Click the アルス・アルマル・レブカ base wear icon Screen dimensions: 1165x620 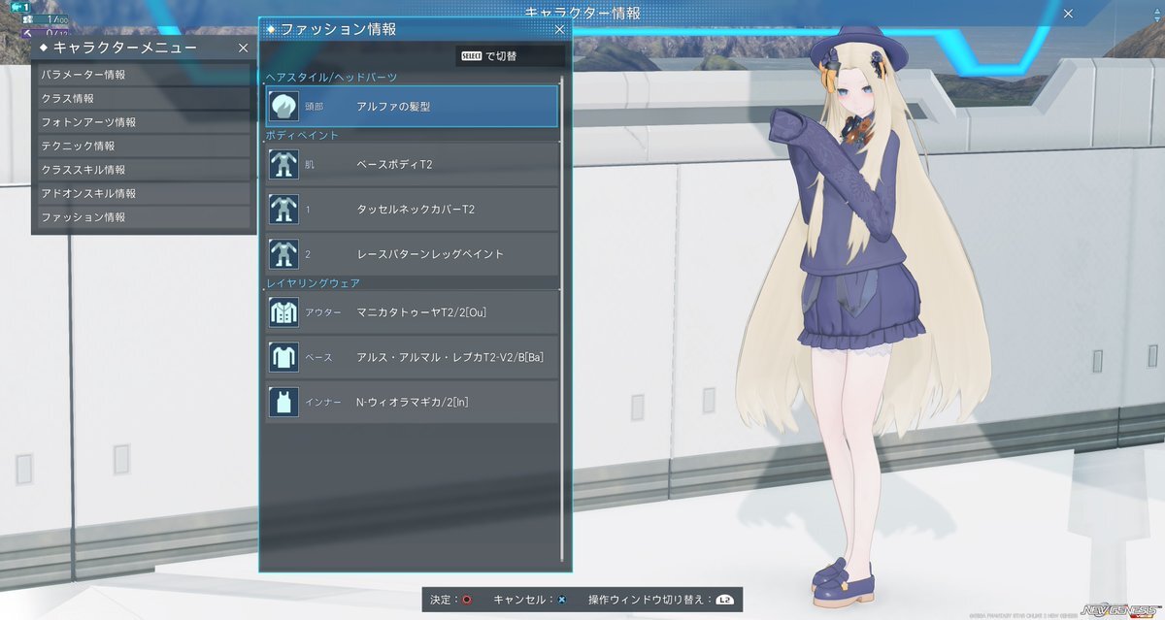coord(283,357)
